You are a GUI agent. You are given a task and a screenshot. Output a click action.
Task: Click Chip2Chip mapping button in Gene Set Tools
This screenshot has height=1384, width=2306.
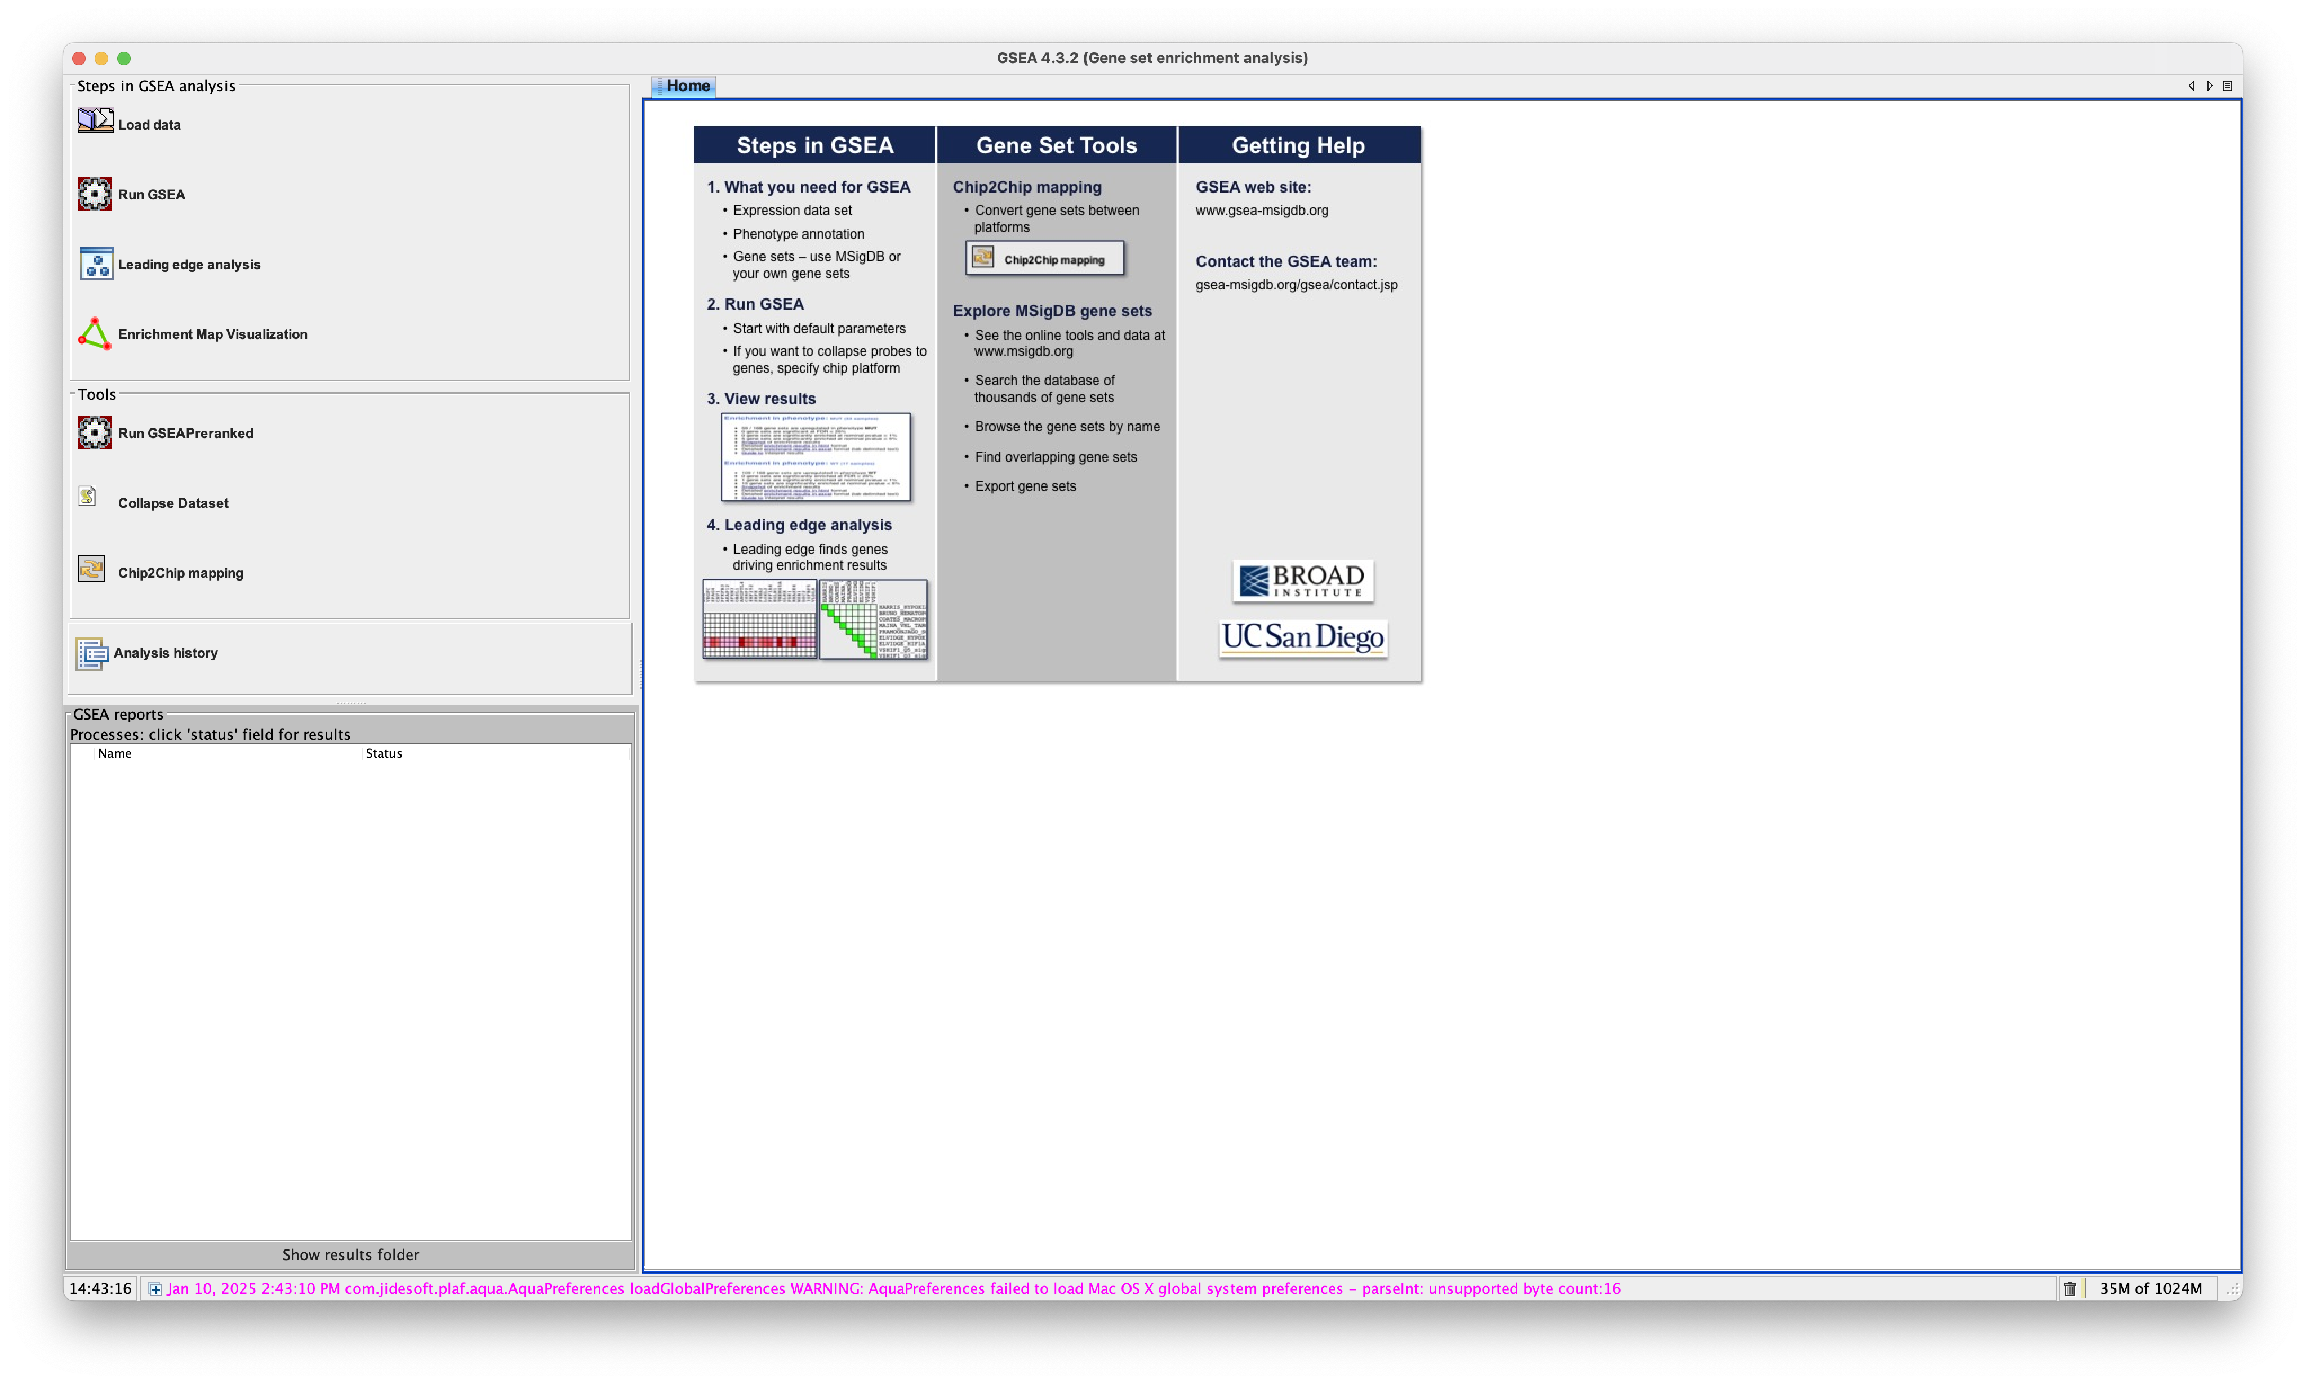click(1045, 258)
